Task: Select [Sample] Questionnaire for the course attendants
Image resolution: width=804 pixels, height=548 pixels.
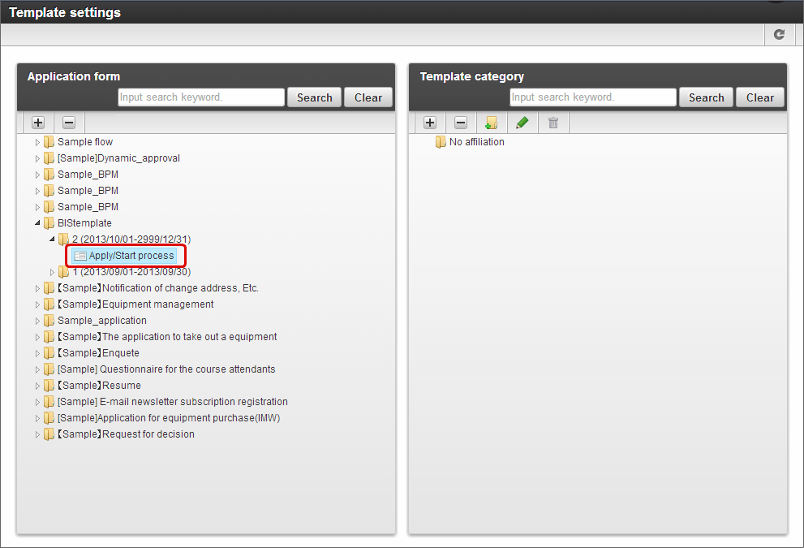Action: coord(166,369)
